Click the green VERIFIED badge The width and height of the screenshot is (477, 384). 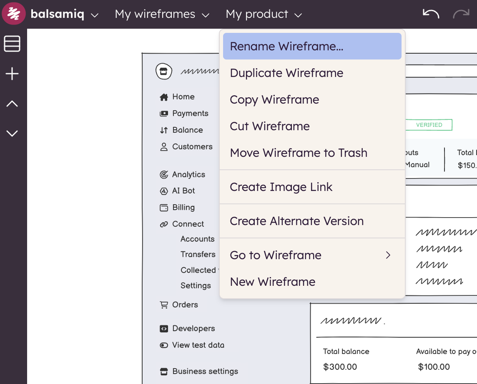(429, 125)
